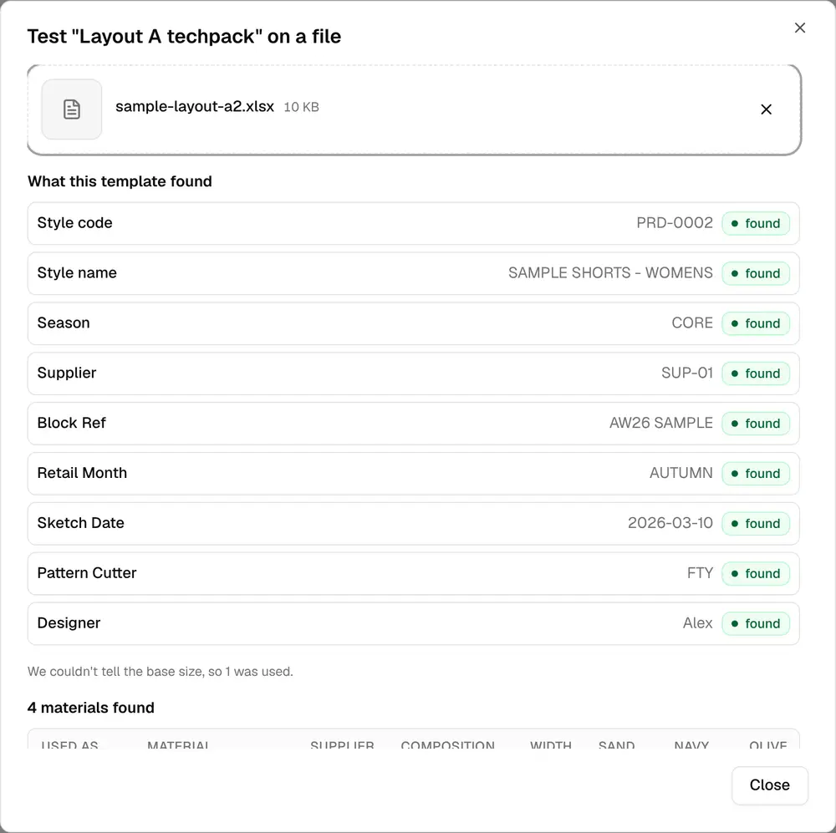Click the Retail Month label

click(x=82, y=473)
